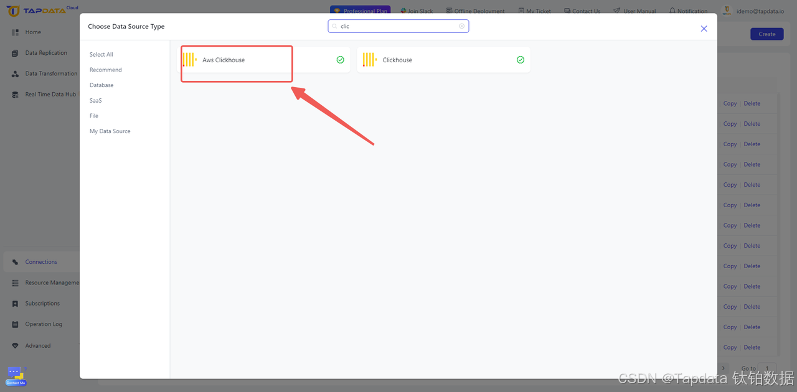Click the Data Replication sidebar icon
Image resolution: width=797 pixels, height=392 pixels.
point(16,53)
